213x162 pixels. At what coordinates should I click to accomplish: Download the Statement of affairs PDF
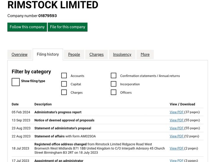(177, 136)
